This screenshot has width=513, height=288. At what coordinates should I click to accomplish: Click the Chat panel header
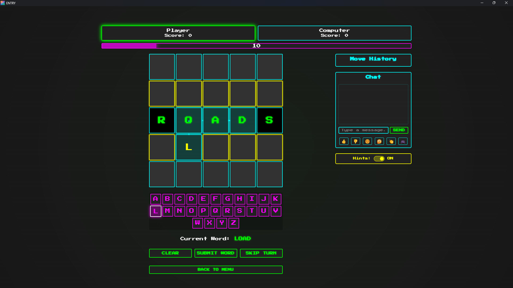pyautogui.click(x=373, y=77)
